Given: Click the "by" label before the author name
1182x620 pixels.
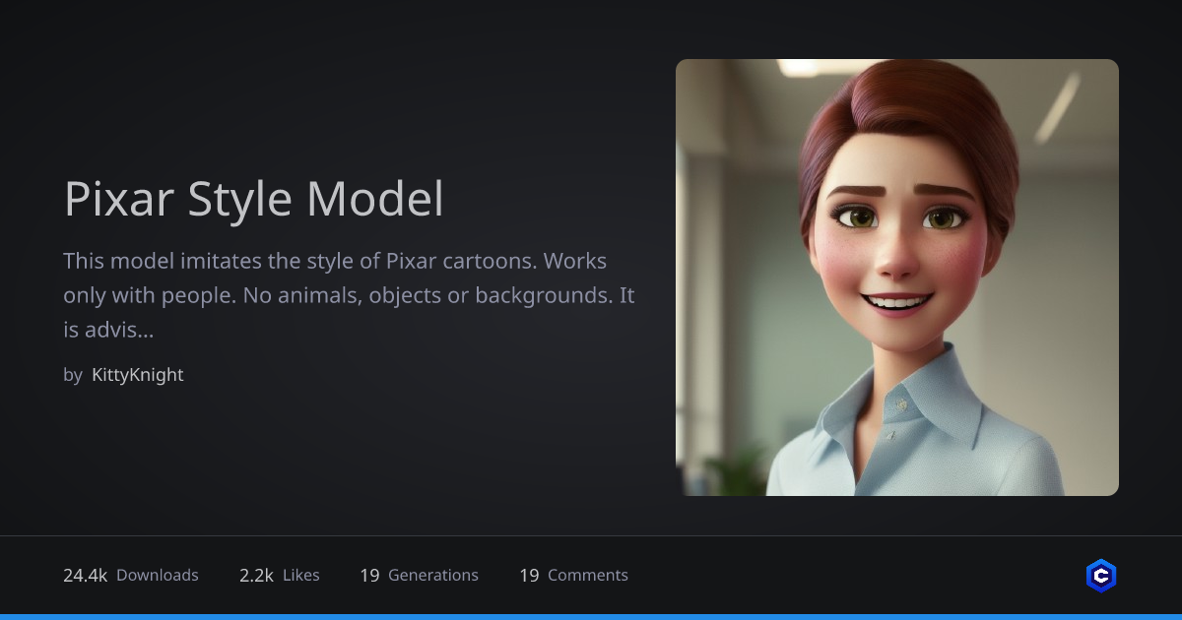Looking at the screenshot, I should (x=73, y=375).
